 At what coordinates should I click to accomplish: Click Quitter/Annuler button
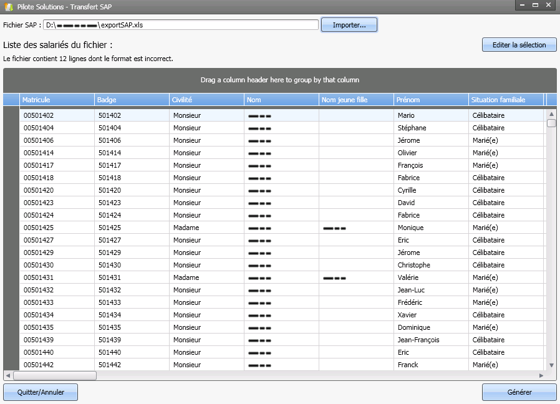point(41,392)
